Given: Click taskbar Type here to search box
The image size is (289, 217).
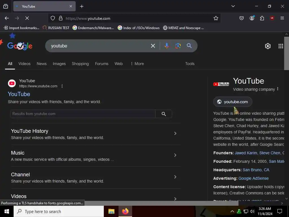Looking at the screenshot, I should 59,211.
